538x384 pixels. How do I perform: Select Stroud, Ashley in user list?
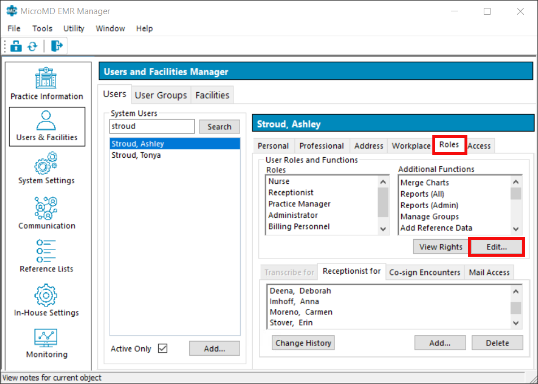(175, 144)
